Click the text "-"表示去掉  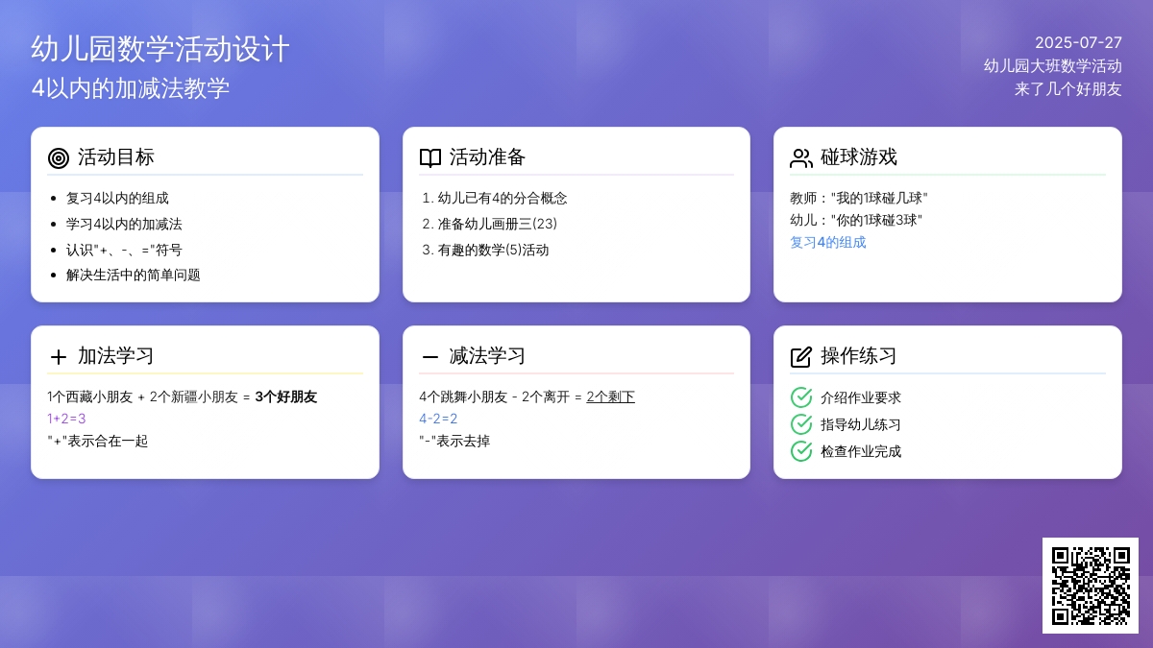[x=454, y=442]
